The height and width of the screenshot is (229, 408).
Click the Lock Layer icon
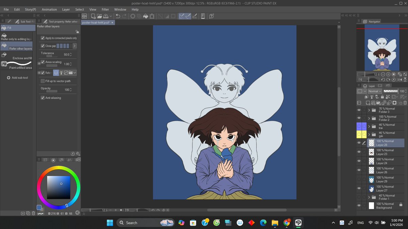pos(382,97)
